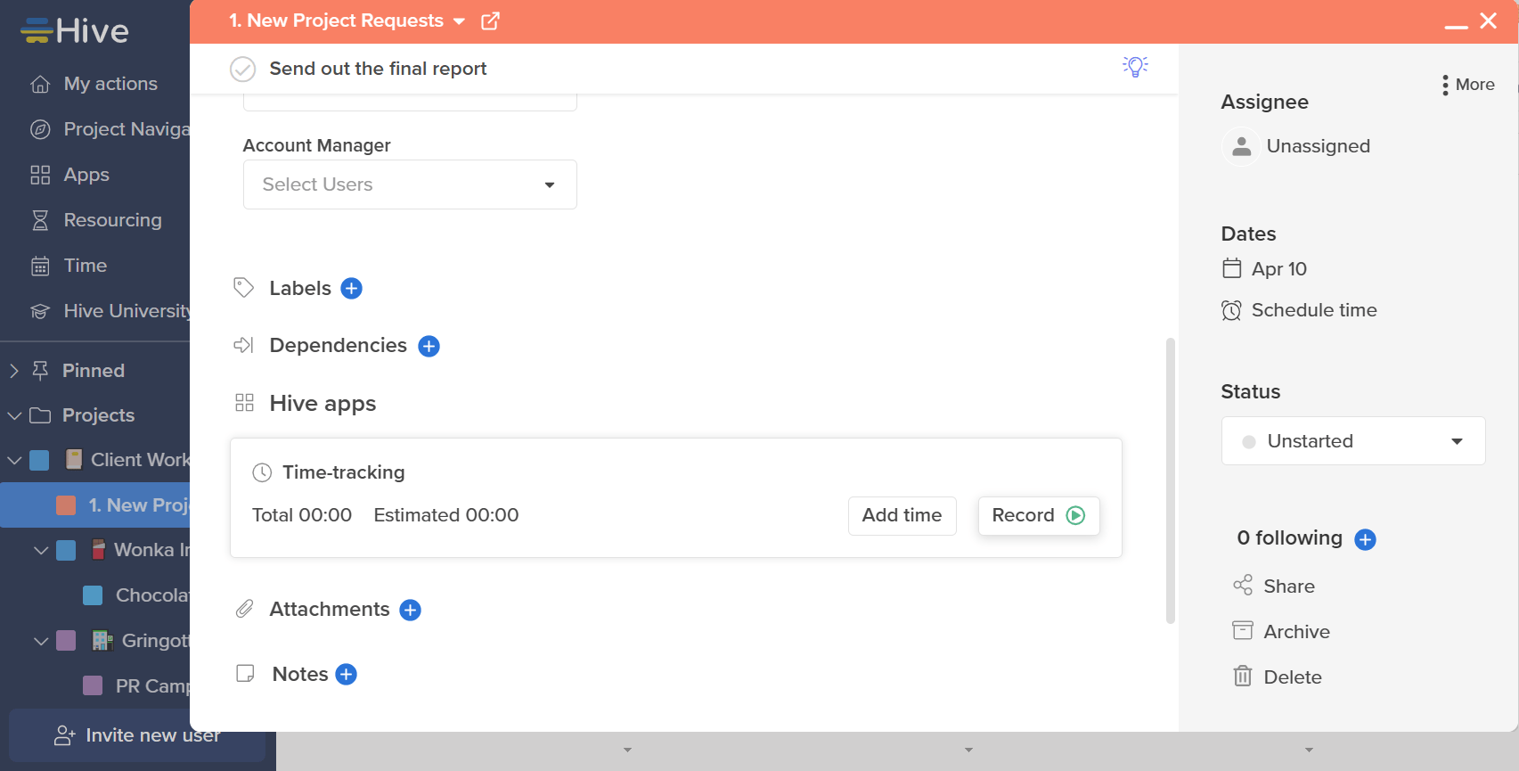Viewport: 1519px width, 771px height.
Task: Click the lightbulb AI assist icon
Action: (1135, 67)
